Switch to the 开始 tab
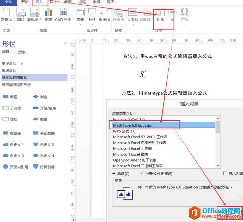The width and height of the screenshot is (243, 222). tap(25, 2)
